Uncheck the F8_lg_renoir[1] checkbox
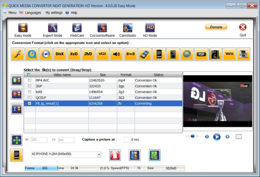This screenshot has height=177, width=260. pyautogui.click(x=29, y=104)
